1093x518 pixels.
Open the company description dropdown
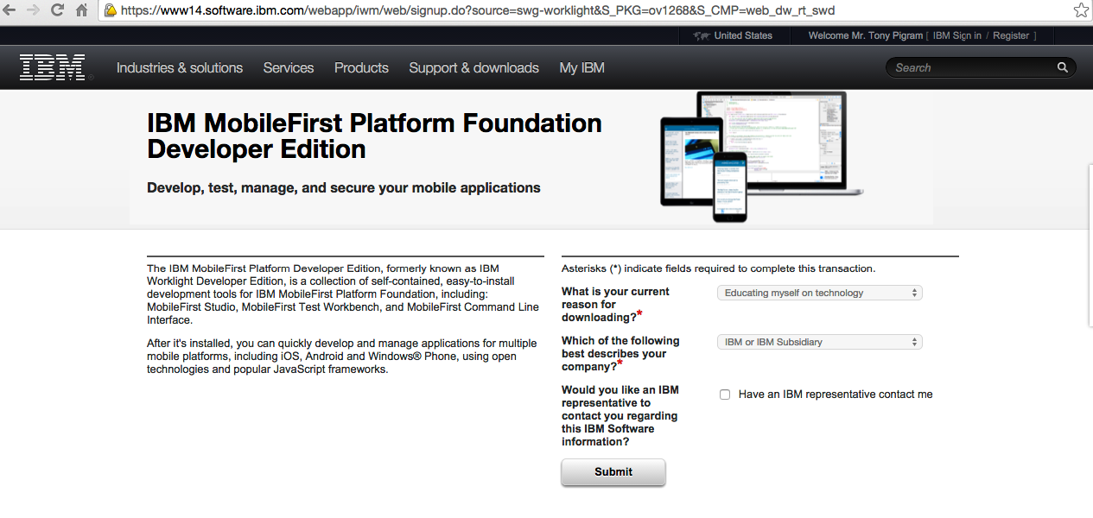pos(820,342)
